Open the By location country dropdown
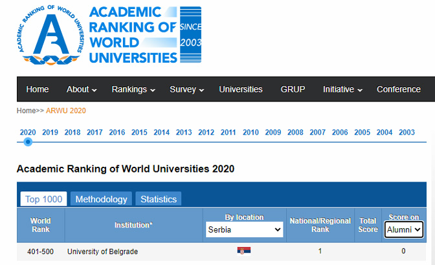The height and width of the screenshot is (265, 435). point(244,229)
